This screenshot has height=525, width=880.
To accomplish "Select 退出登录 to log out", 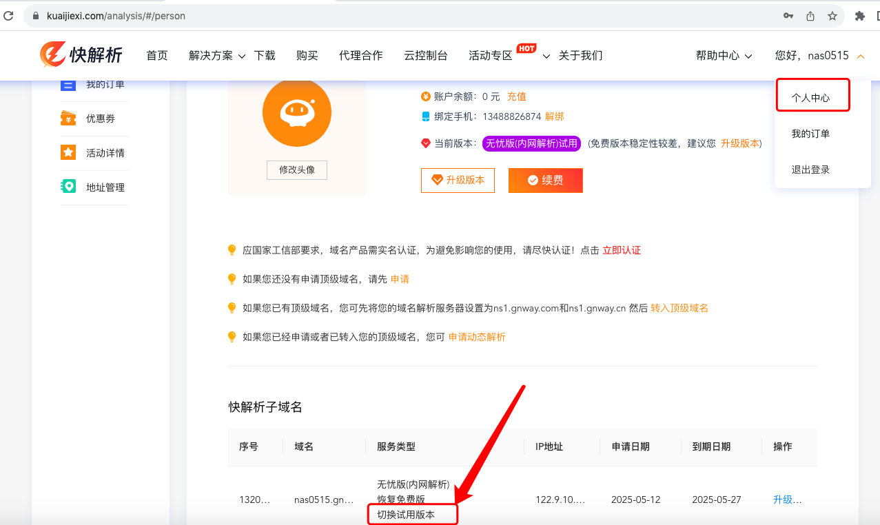I will (x=810, y=169).
